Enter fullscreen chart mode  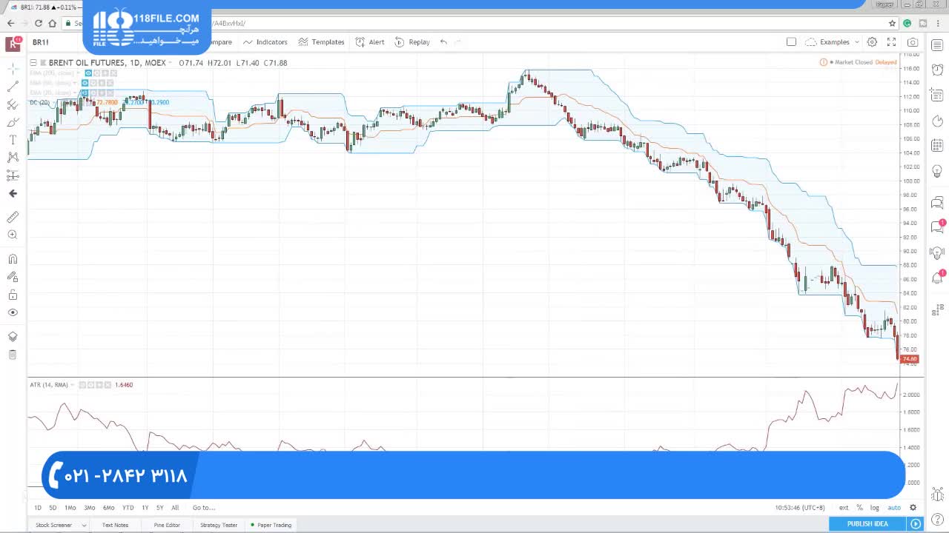(891, 42)
